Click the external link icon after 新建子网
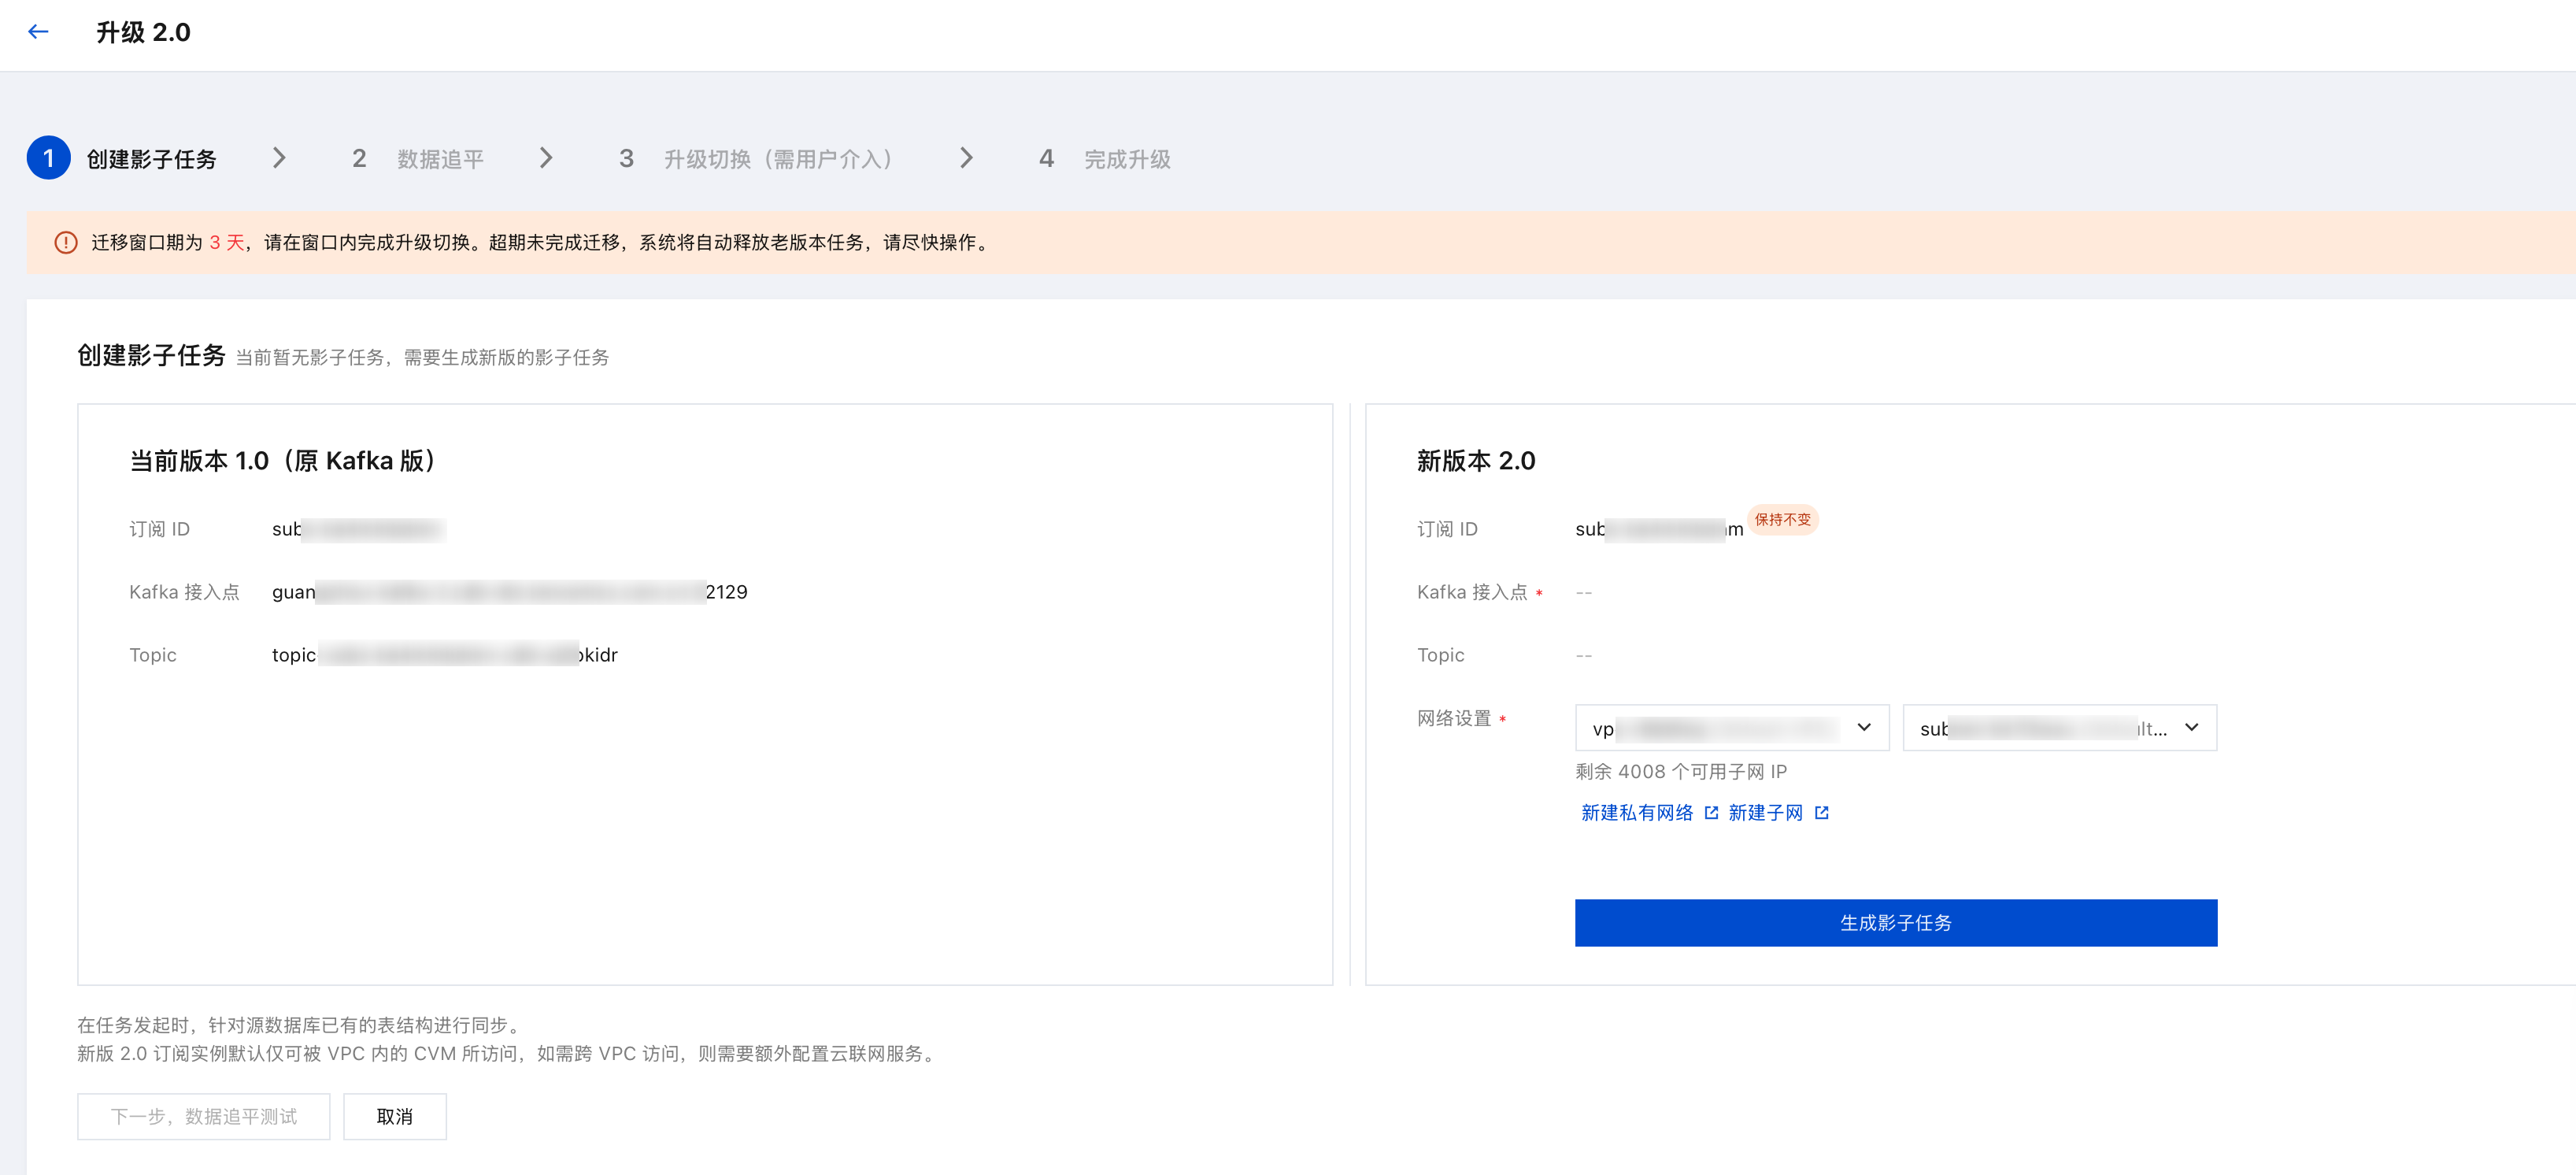The width and height of the screenshot is (2576, 1175). coord(1822,813)
